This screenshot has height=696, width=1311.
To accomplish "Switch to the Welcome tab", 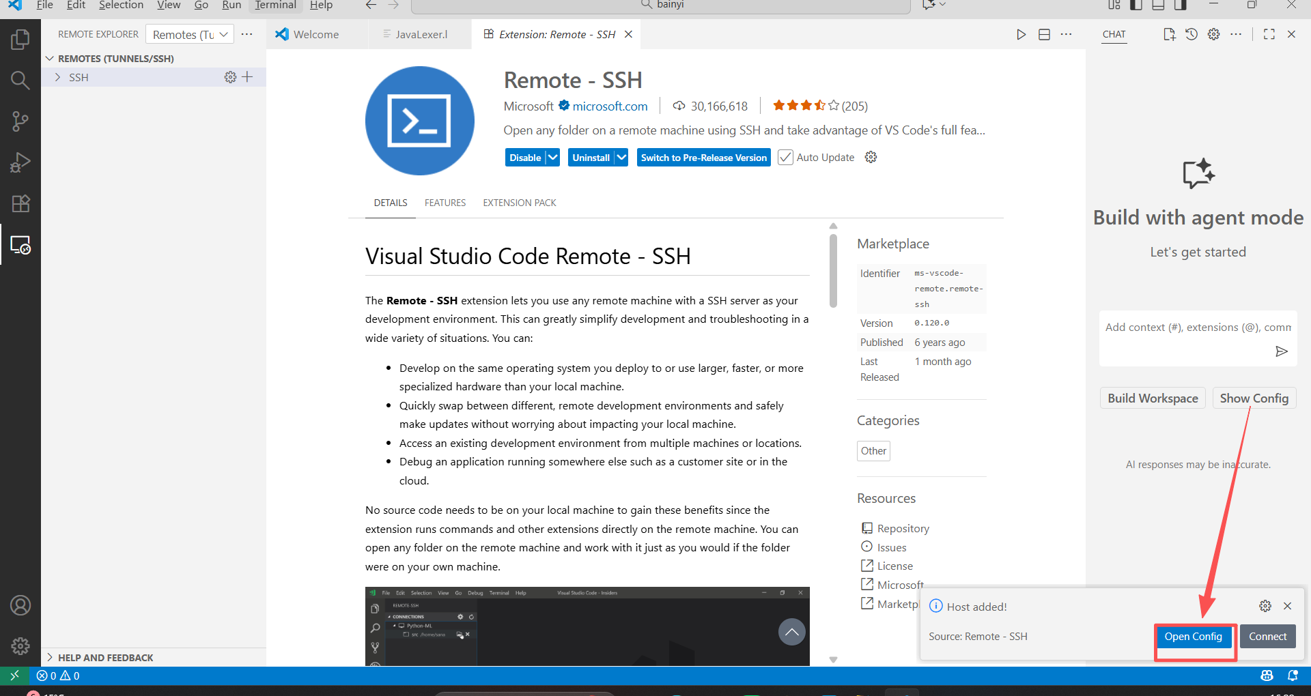I will pyautogui.click(x=316, y=34).
